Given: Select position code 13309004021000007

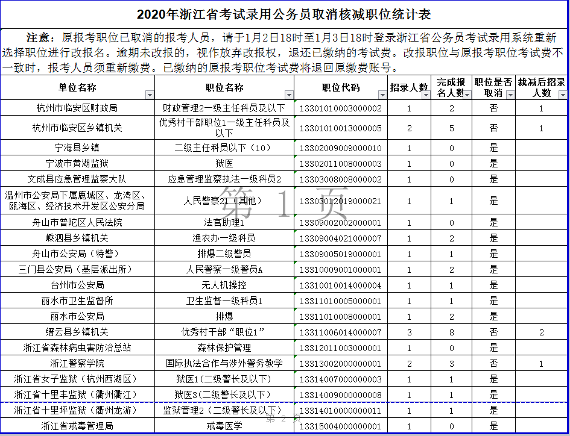Looking at the screenshot, I should click(x=341, y=238).
